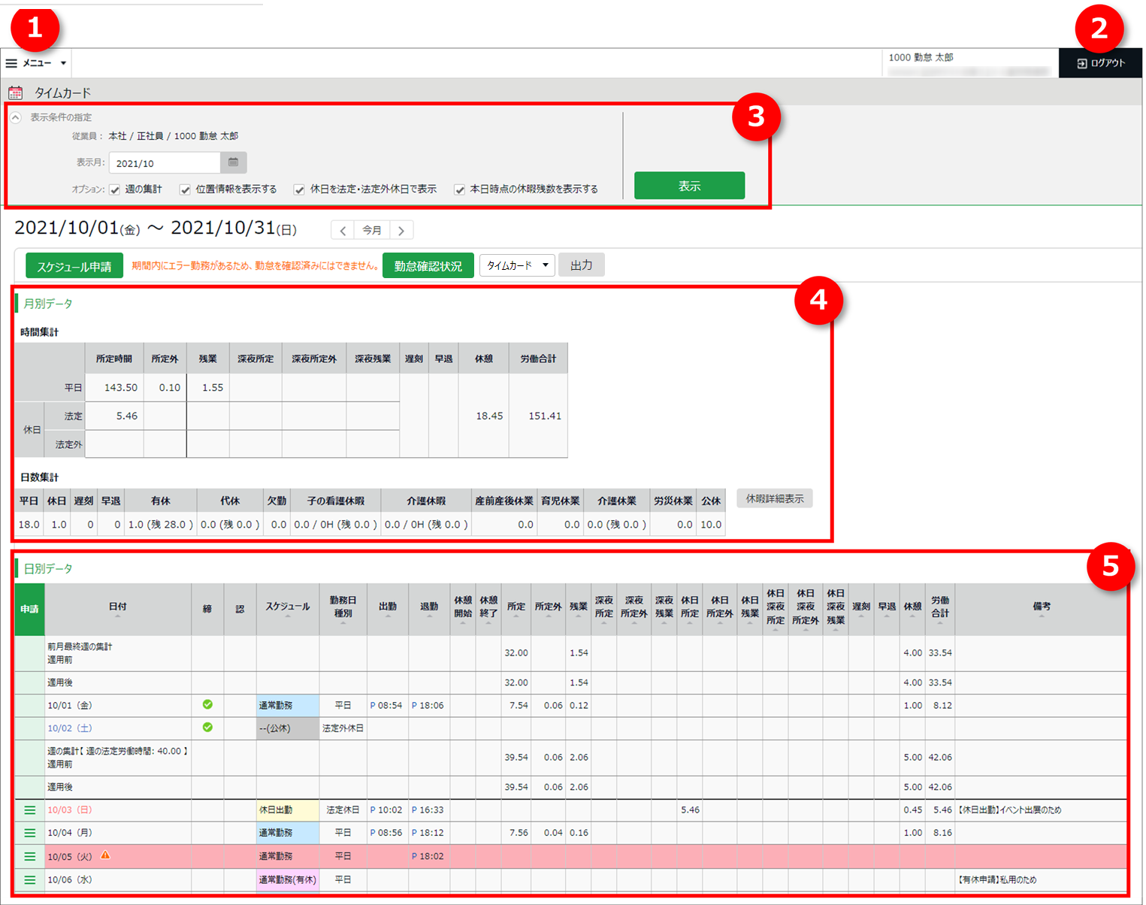Image resolution: width=1146 pixels, height=905 pixels.
Task: Open the request menu icon for 10/04
Action: coord(30,833)
